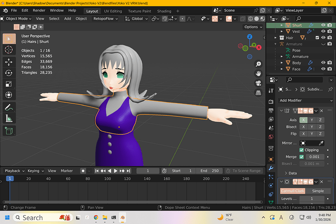Disable the Clipping checkbox
Viewport: 336px width, 224px height.
coord(301,150)
